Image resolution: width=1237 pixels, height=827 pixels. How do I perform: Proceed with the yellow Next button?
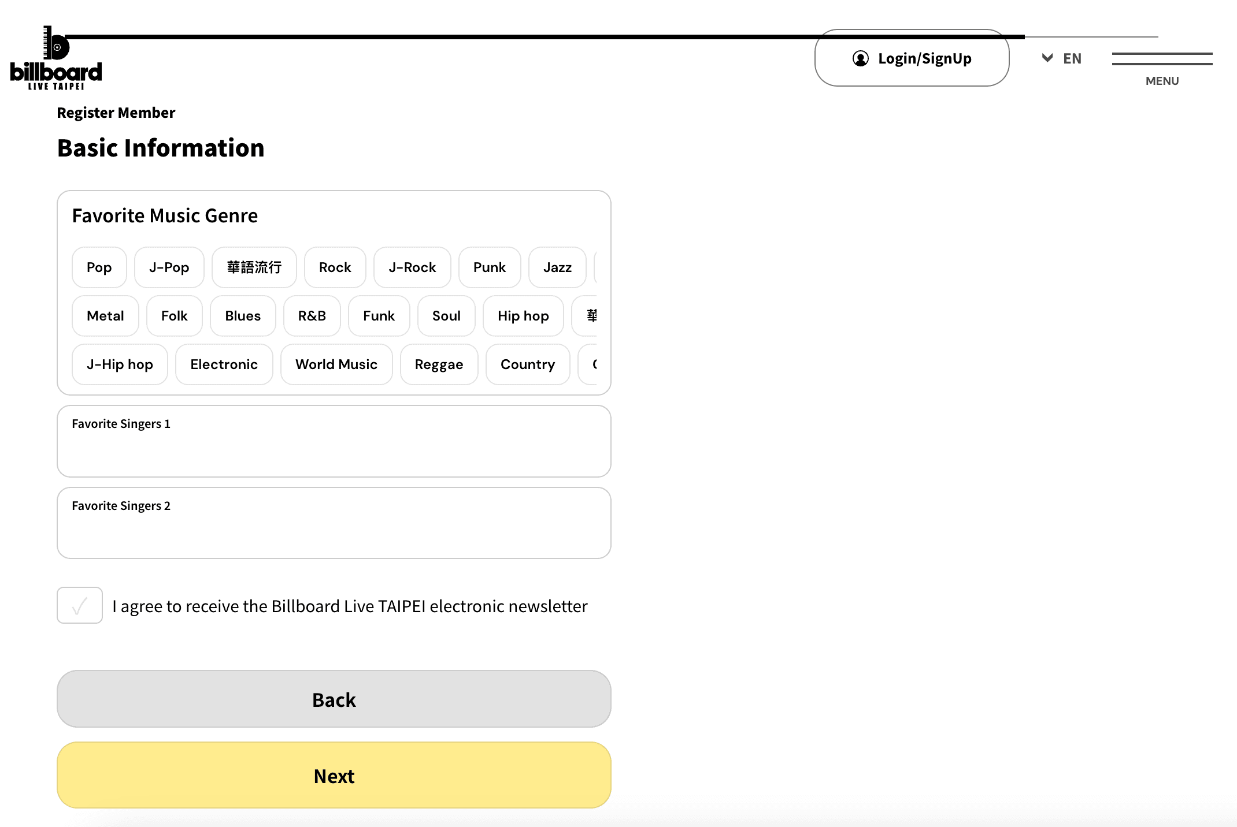(x=334, y=775)
